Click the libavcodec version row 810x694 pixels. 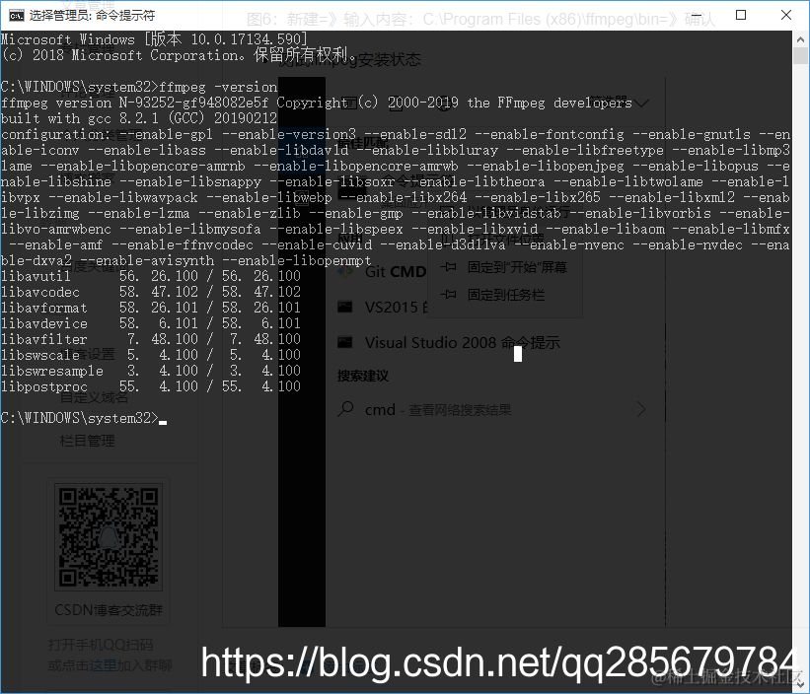tap(151, 292)
